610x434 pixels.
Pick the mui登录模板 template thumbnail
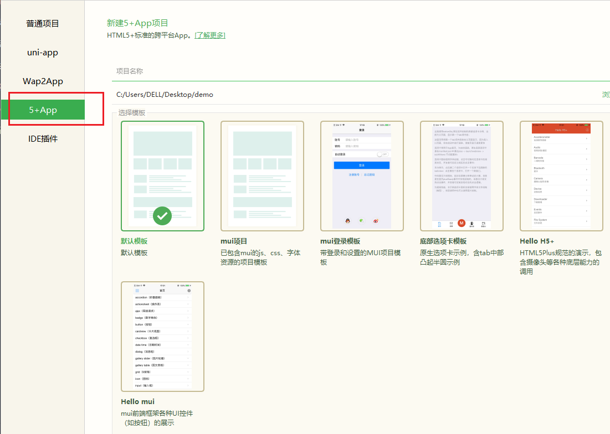tap(362, 176)
